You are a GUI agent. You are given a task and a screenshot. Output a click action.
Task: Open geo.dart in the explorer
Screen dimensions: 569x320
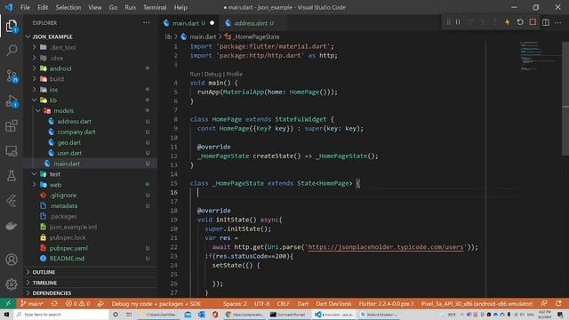69,142
